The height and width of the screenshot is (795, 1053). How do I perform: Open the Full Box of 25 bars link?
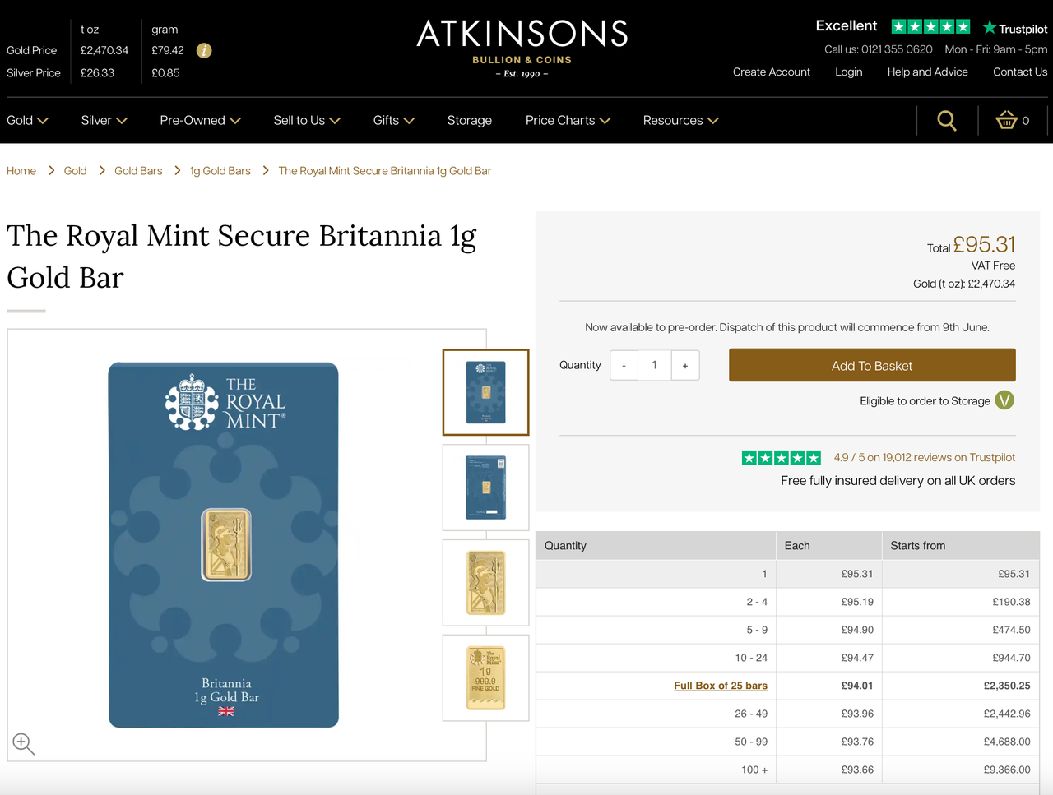coord(721,686)
